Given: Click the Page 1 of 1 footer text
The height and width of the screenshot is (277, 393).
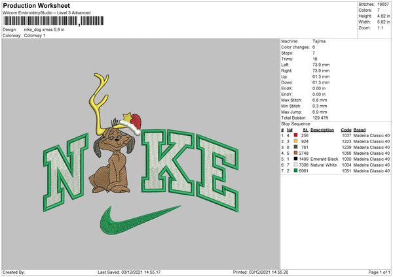Looking at the screenshot, I should coord(379,272).
